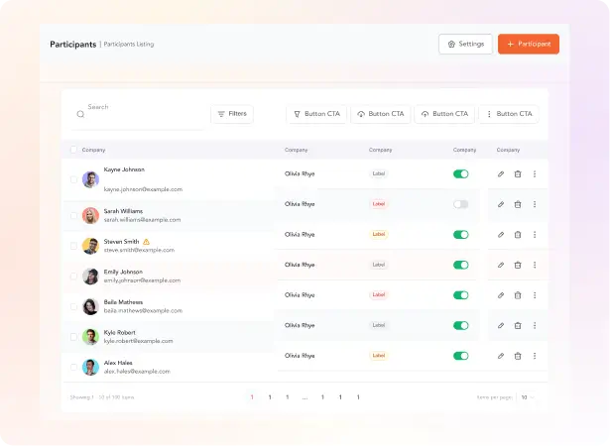Click the Button CTA with cloud upload icon
The width and height of the screenshot is (610, 446).
444,114
